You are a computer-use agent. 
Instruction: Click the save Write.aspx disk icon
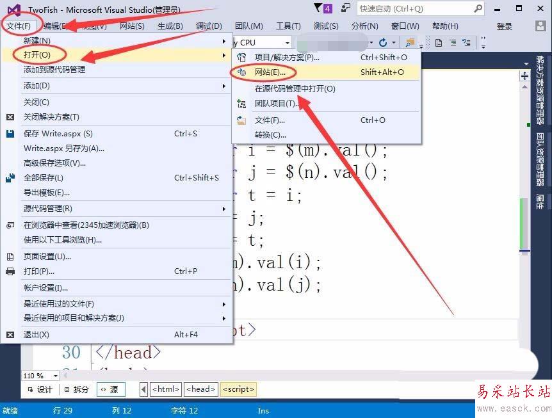[x=10, y=134]
